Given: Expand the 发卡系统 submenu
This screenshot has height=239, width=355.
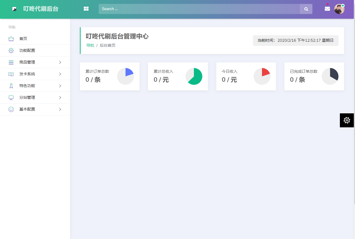Looking at the screenshot, I should [60, 74].
